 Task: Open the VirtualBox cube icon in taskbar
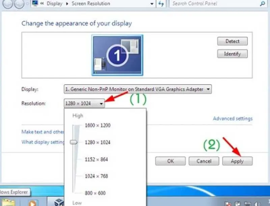pos(59,203)
